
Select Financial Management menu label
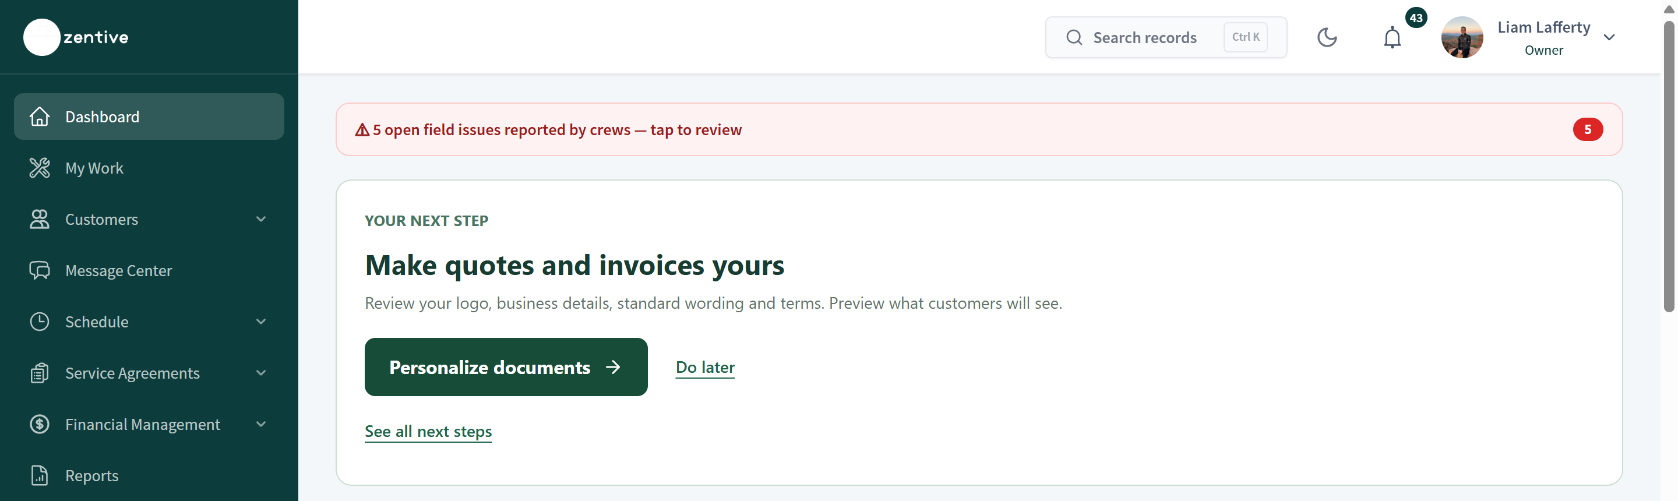point(143,425)
